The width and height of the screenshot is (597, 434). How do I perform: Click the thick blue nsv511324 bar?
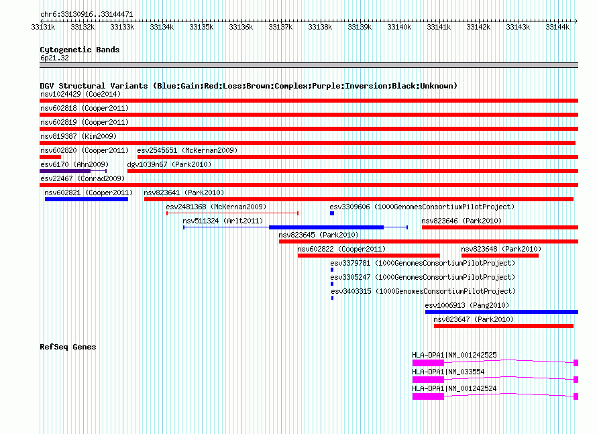pyautogui.click(x=326, y=227)
